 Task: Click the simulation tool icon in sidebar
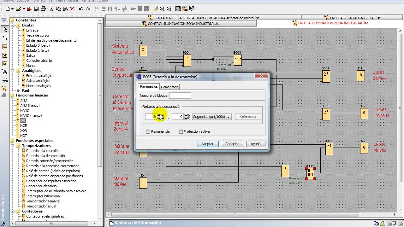4,88
